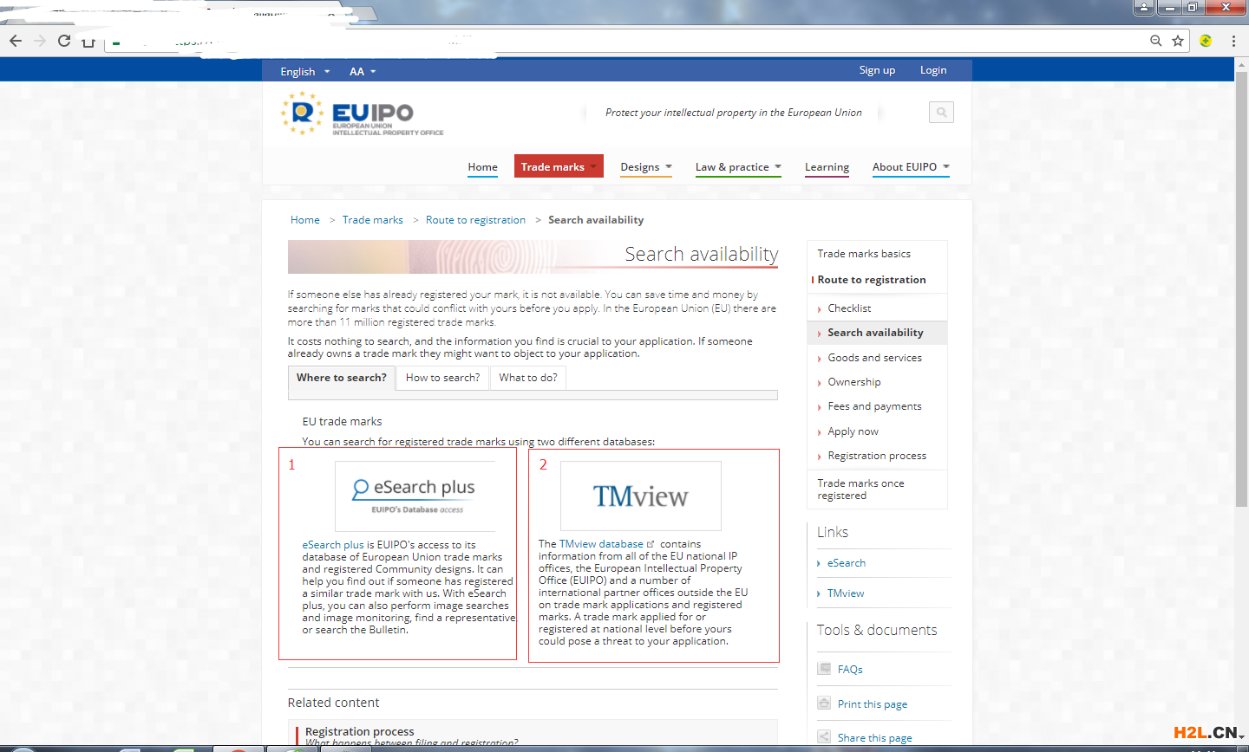
Task: Click the site search magnifier icon
Action: (941, 112)
